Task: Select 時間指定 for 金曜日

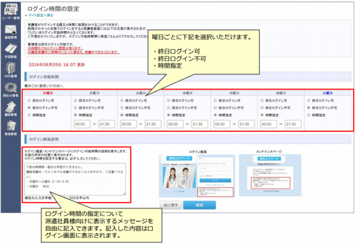Action: pyautogui.click(x=262, y=115)
